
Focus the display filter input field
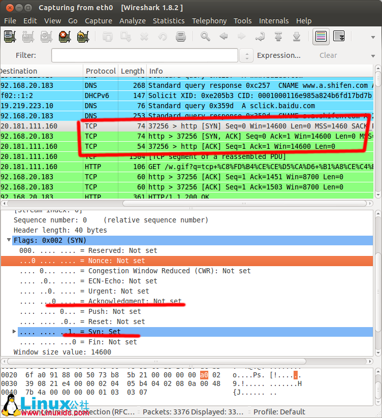[145, 55]
